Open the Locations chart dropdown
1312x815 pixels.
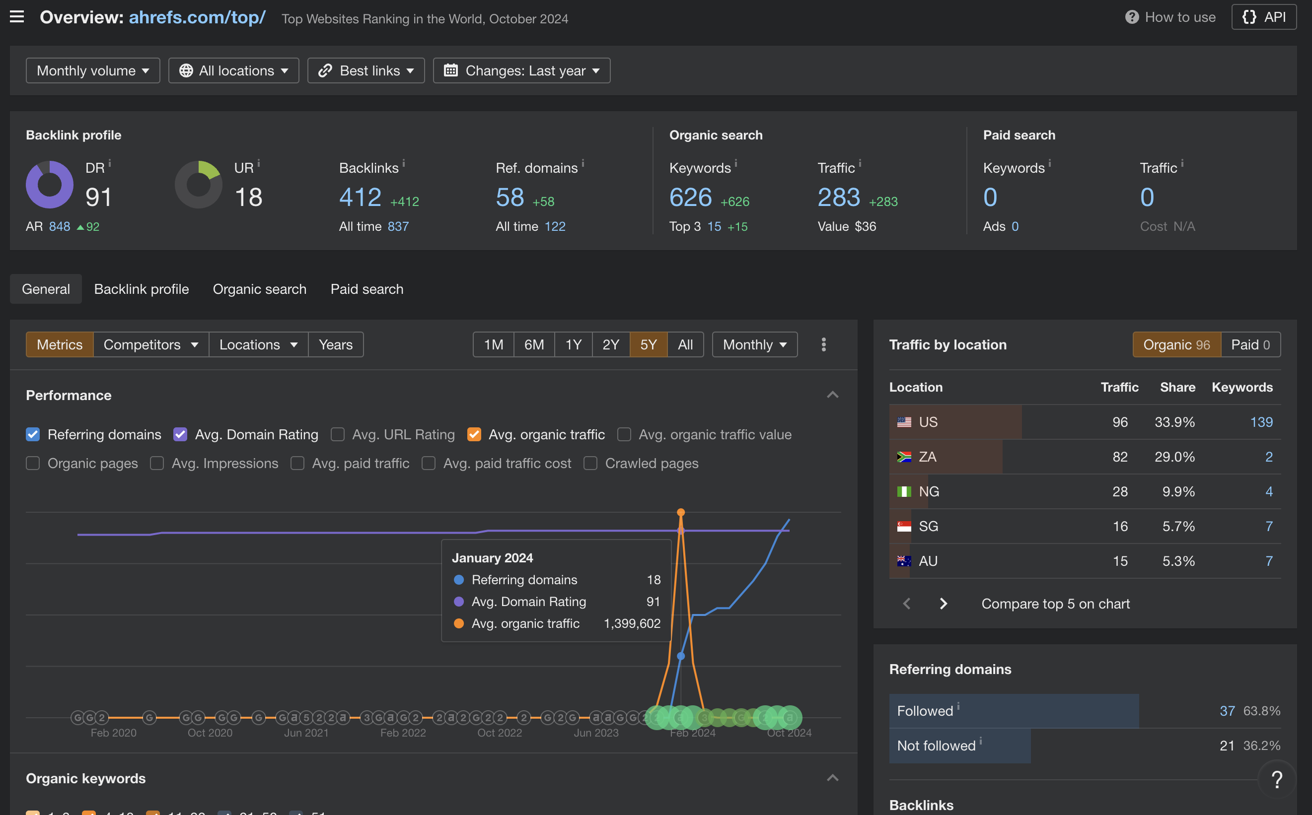258,344
